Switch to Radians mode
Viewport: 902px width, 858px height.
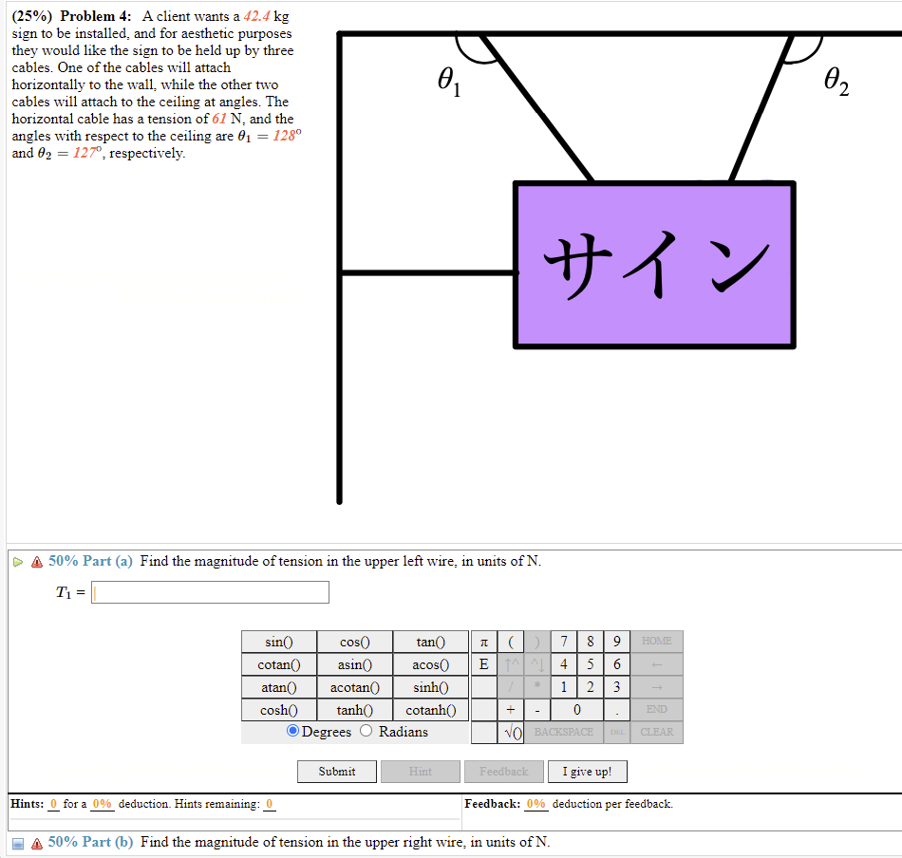[366, 732]
